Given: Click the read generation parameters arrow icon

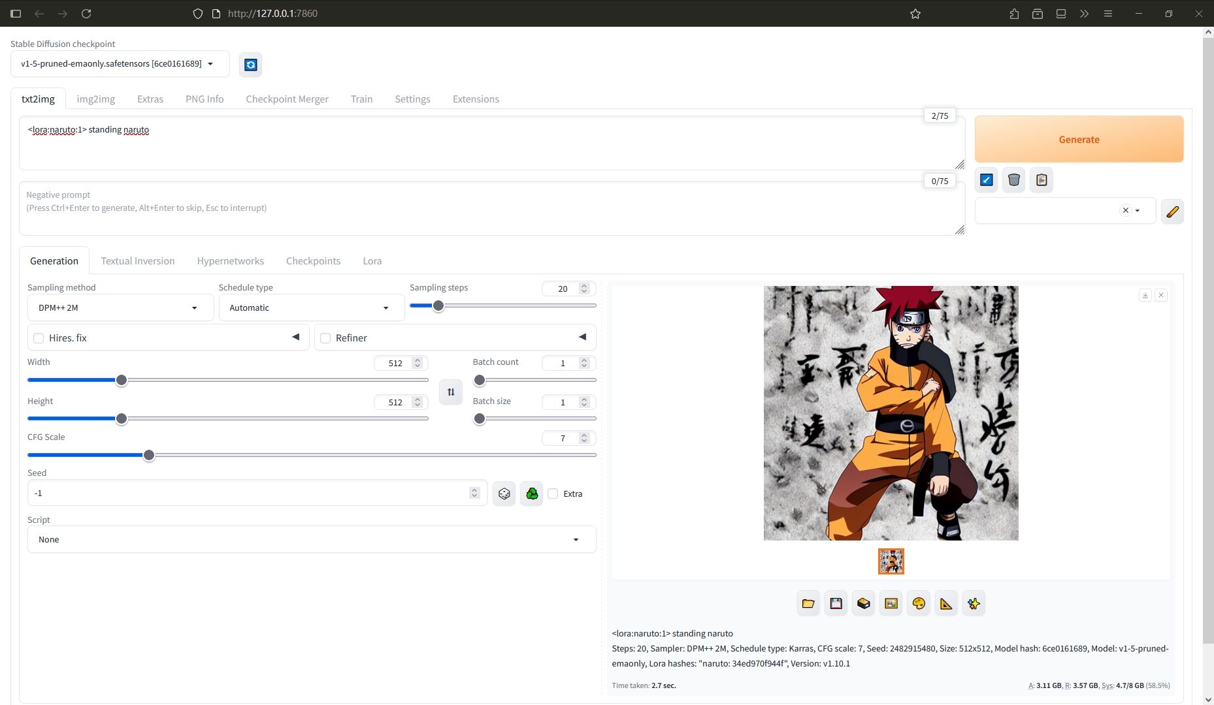Looking at the screenshot, I should [987, 180].
